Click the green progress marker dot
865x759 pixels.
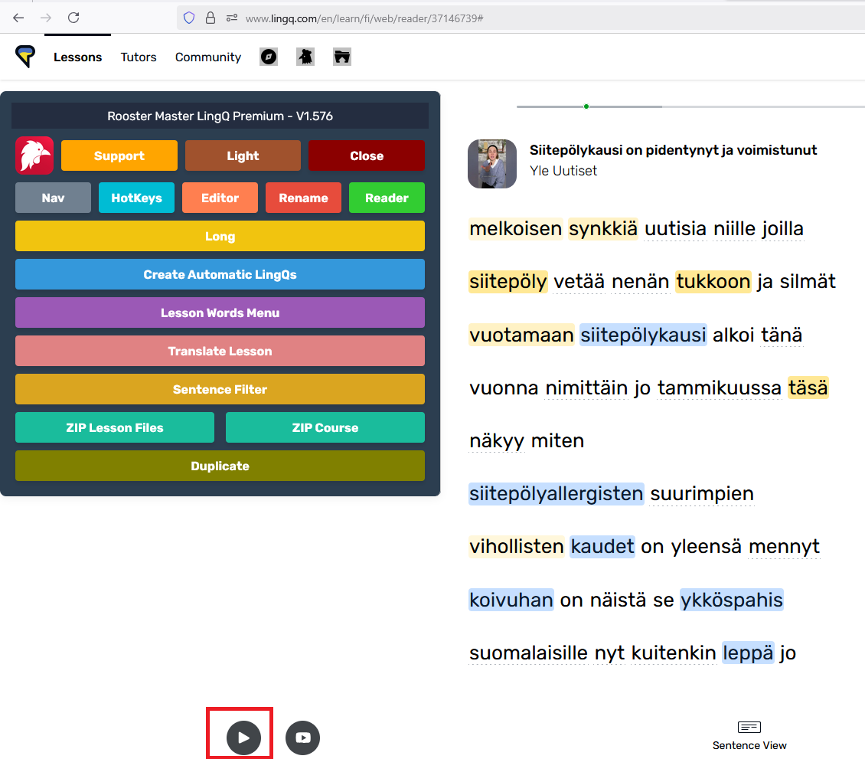pos(586,106)
